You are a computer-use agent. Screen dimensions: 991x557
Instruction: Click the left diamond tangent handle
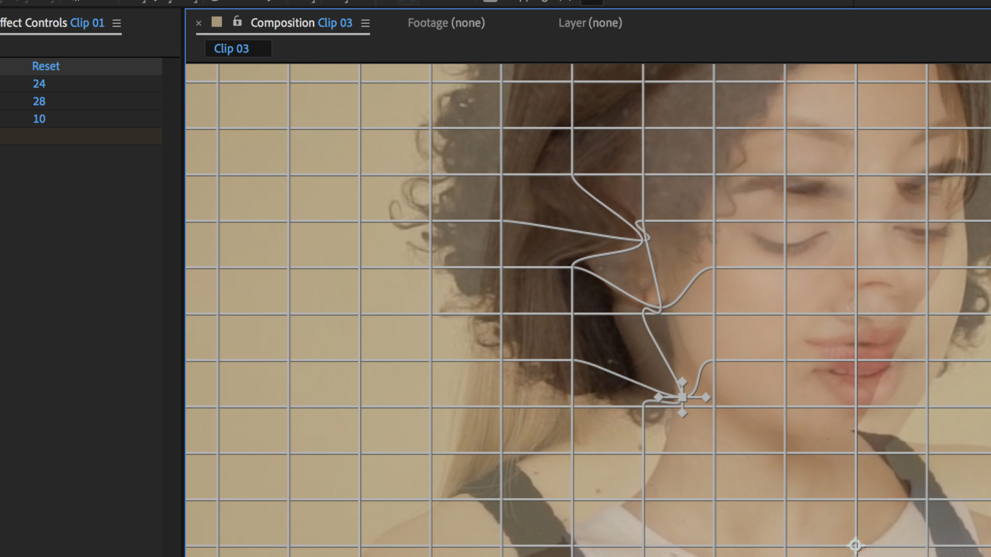658,397
